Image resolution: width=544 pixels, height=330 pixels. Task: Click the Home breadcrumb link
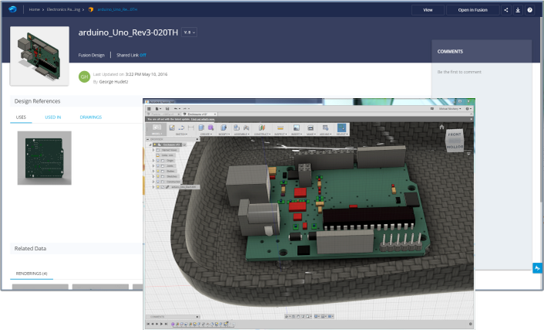coord(35,10)
